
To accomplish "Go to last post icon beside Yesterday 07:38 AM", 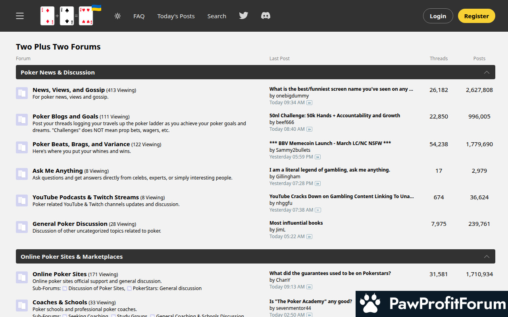I will click(x=318, y=210).
